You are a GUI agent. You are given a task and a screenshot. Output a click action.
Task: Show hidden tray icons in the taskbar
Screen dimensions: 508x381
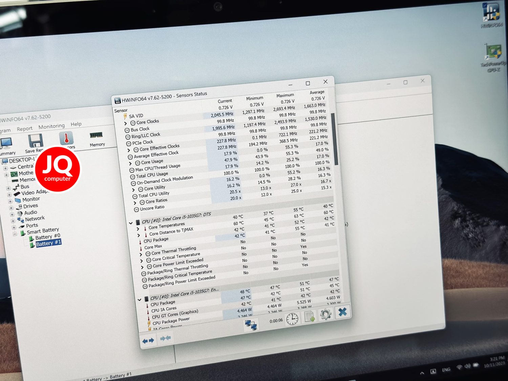(x=422, y=373)
